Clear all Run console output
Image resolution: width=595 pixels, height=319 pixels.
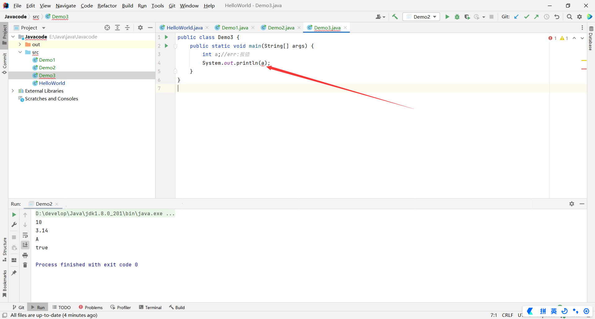(25, 265)
